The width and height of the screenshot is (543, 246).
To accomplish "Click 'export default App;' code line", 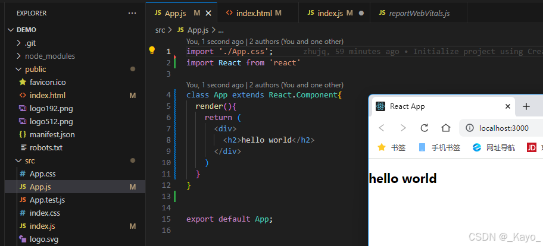I will 230,219.
